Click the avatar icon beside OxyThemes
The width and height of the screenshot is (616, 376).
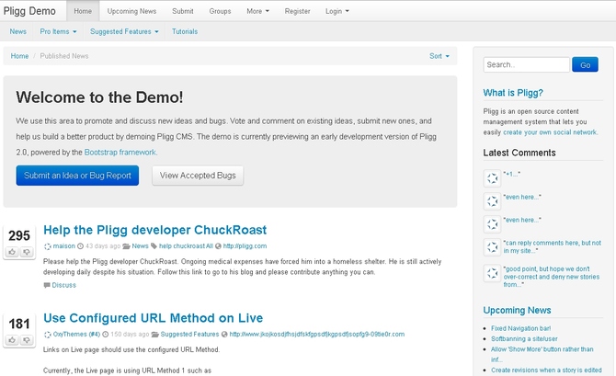click(x=47, y=335)
